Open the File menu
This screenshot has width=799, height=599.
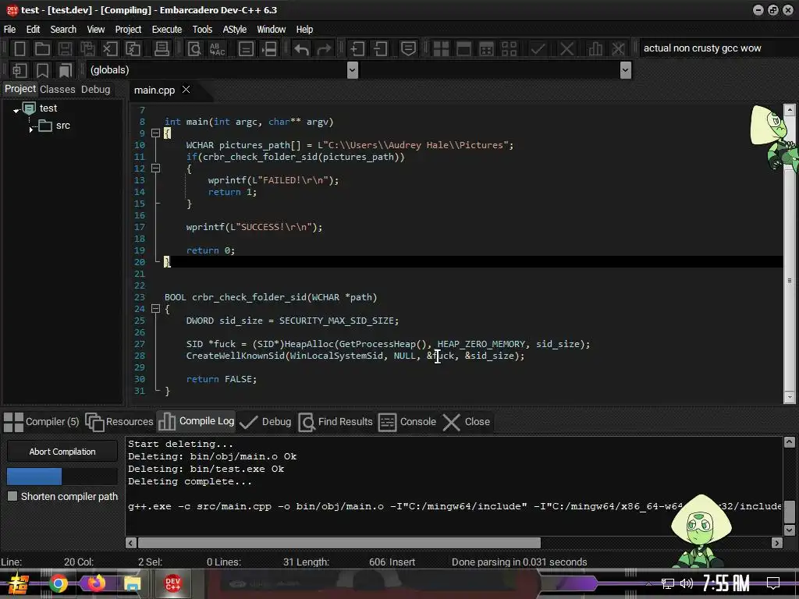[9, 30]
